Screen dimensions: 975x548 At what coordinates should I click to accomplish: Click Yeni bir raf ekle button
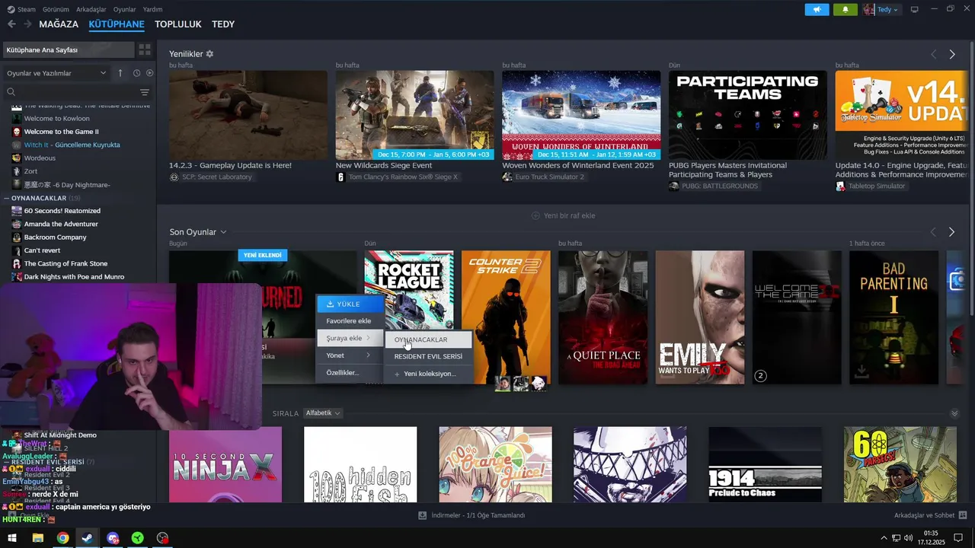tap(563, 215)
